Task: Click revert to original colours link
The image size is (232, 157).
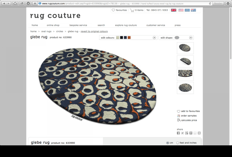Action: tap(94, 31)
